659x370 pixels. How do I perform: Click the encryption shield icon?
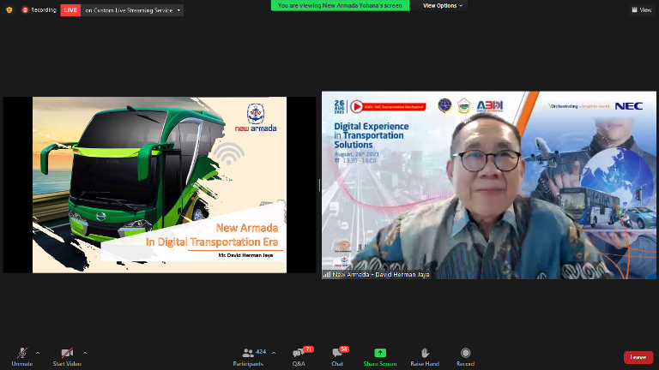pos(9,10)
